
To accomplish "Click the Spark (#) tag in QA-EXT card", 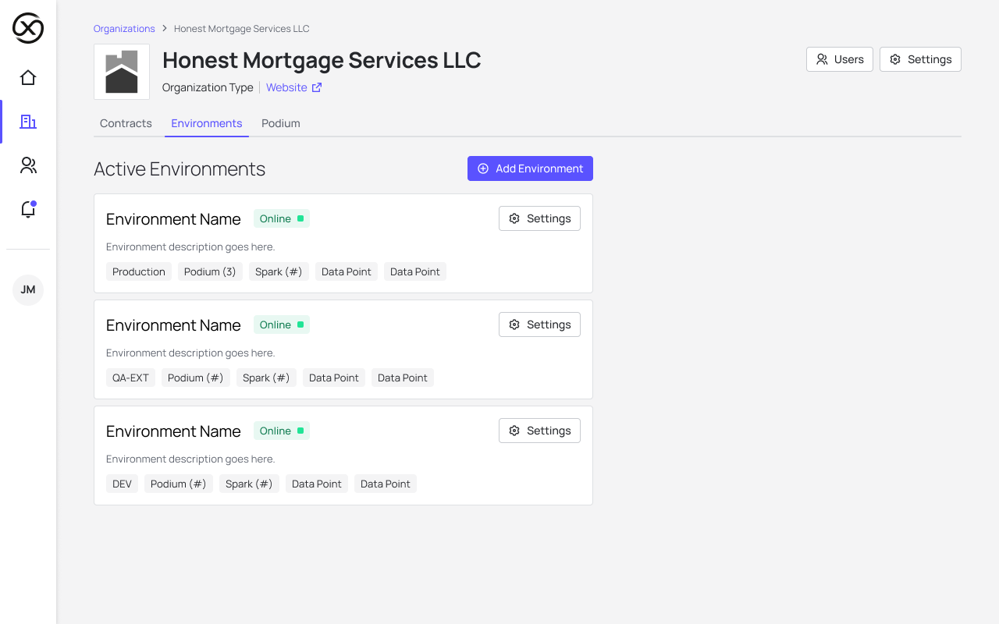I will [x=266, y=378].
